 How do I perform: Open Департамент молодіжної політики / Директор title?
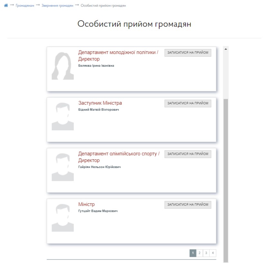(118, 56)
